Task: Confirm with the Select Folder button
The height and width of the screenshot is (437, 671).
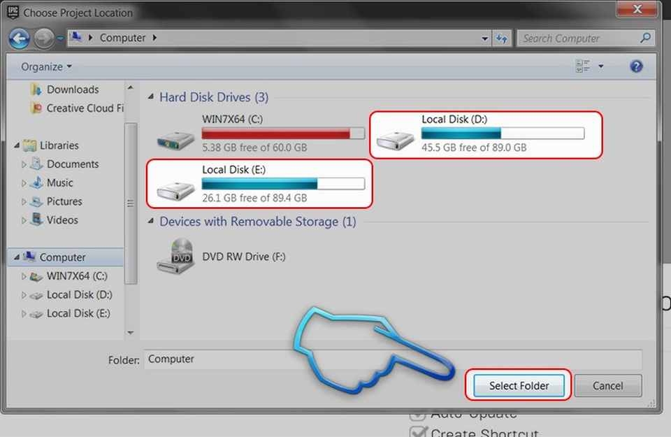Action: pyautogui.click(x=519, y=386)
